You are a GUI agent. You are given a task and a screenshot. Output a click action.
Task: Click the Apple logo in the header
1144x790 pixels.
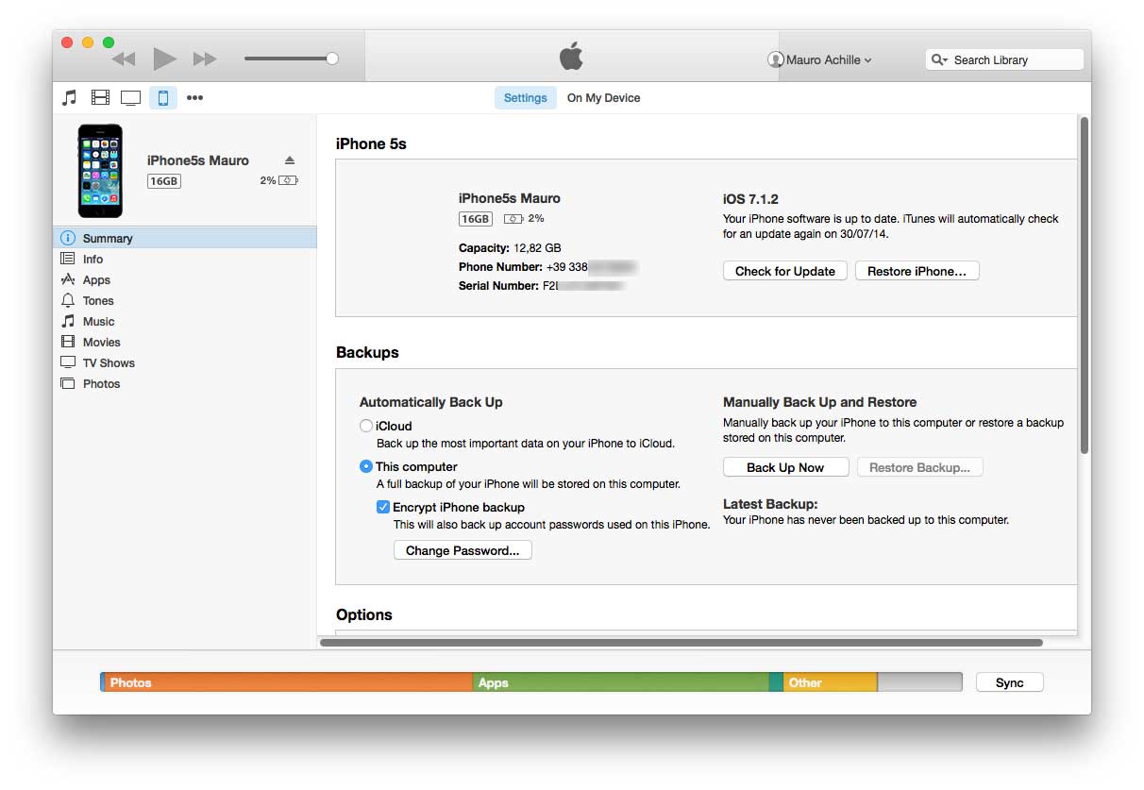click(x=571, y=57)
